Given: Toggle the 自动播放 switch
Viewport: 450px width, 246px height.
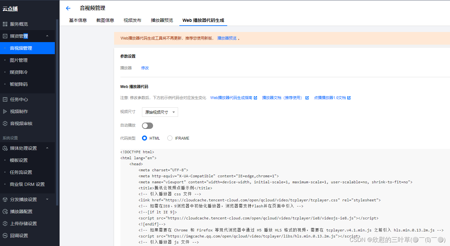Looking at the screenshot, I should click(x=147, y=126).
